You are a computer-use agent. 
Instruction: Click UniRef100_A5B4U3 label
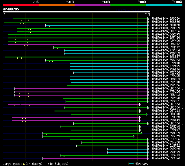(166, 95)
